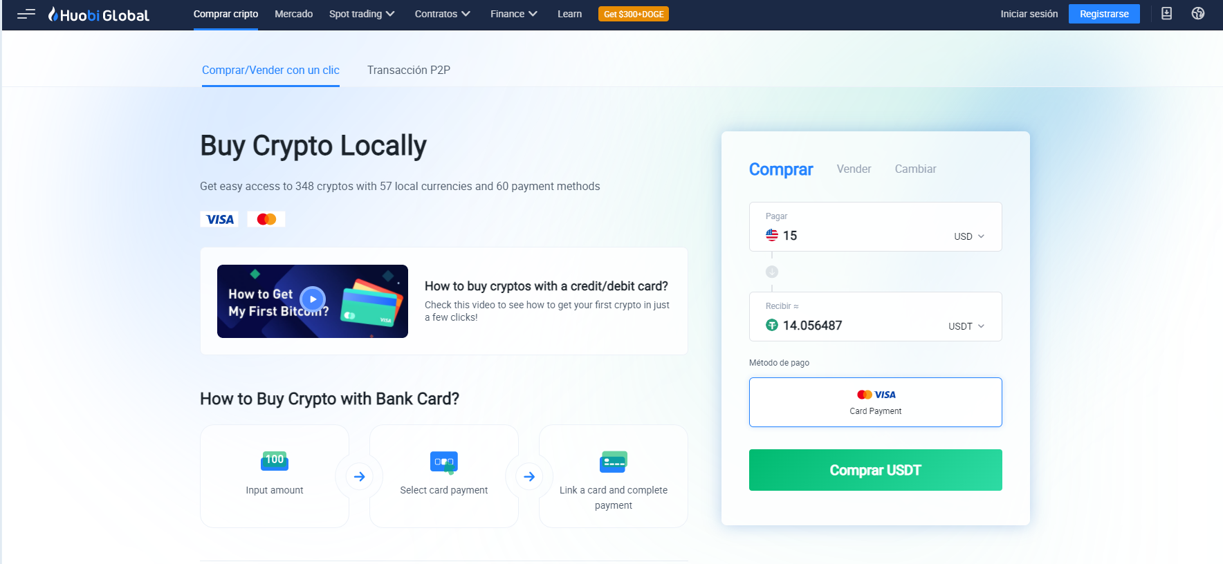Select the Card Payment method
Screen dimensions: 1223x564
click(875, 402)
